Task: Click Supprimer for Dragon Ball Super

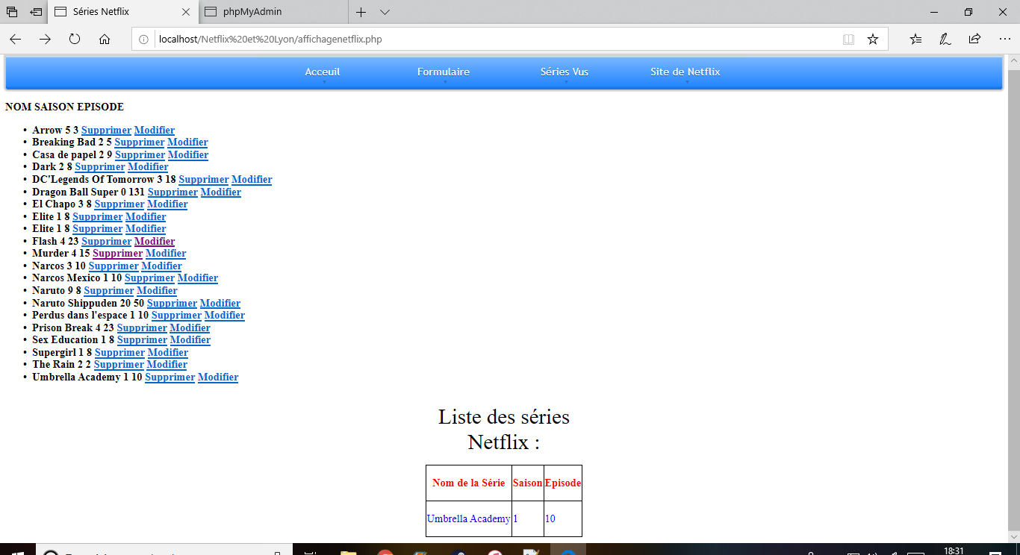Action: click(x=172, y=192)
